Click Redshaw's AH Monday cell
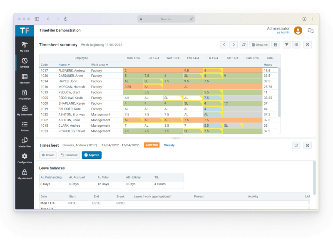Image resolution: width=333 pixels, height=248 pixels. coord(133,98)
